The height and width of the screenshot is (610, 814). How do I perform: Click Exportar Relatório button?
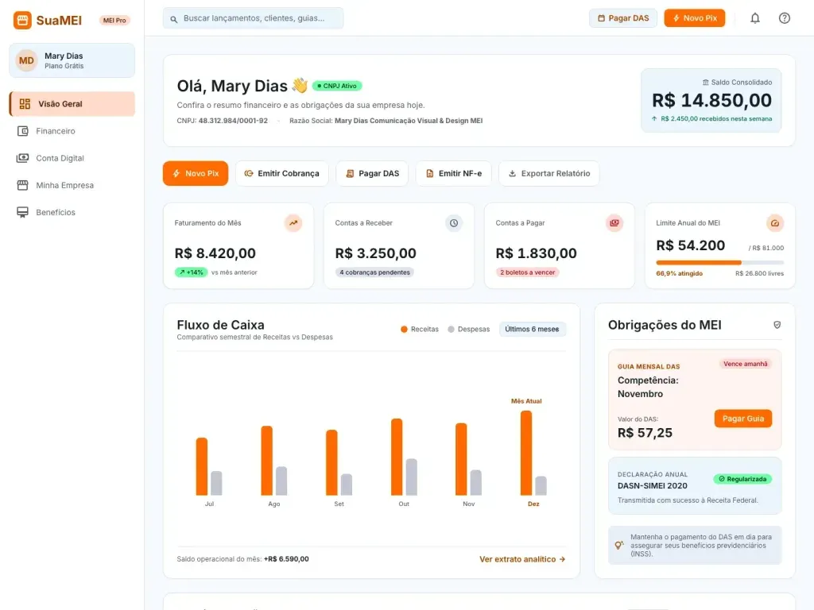[549, 173]
